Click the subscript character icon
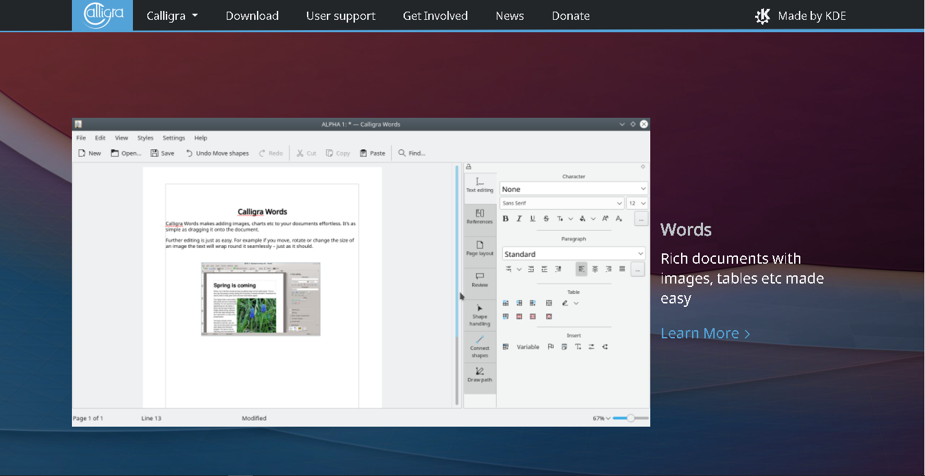This screenshot has width=925, height=476. tap(619, 218)
